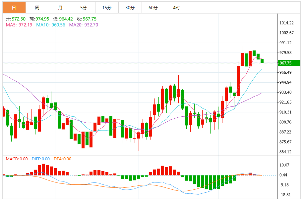Open the 15分 timeframe tab
304x199 pixels.
[107, 8]
